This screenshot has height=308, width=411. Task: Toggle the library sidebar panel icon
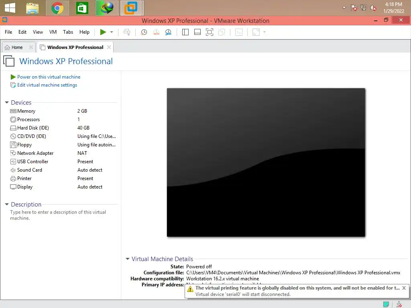(x=185, y=32)
